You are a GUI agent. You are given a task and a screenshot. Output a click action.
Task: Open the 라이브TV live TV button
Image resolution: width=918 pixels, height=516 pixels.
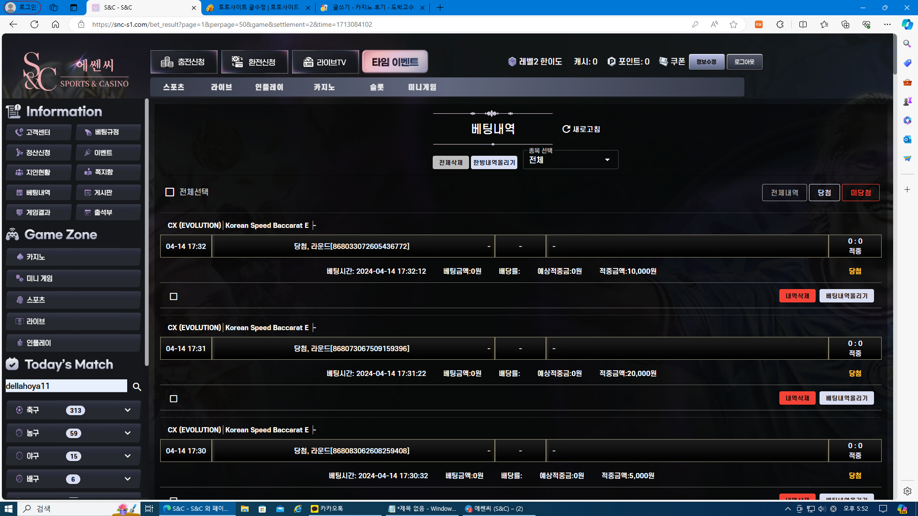(325, 62)
